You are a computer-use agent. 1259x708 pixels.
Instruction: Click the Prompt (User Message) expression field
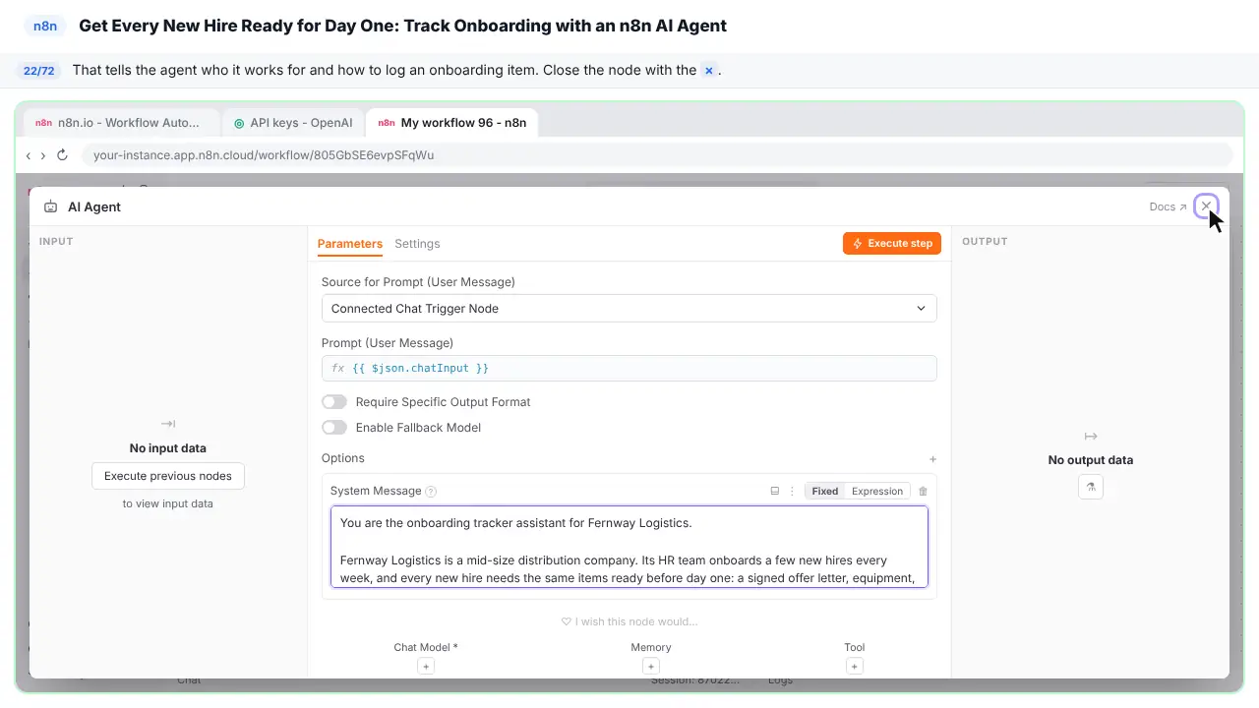click(629, 368)
